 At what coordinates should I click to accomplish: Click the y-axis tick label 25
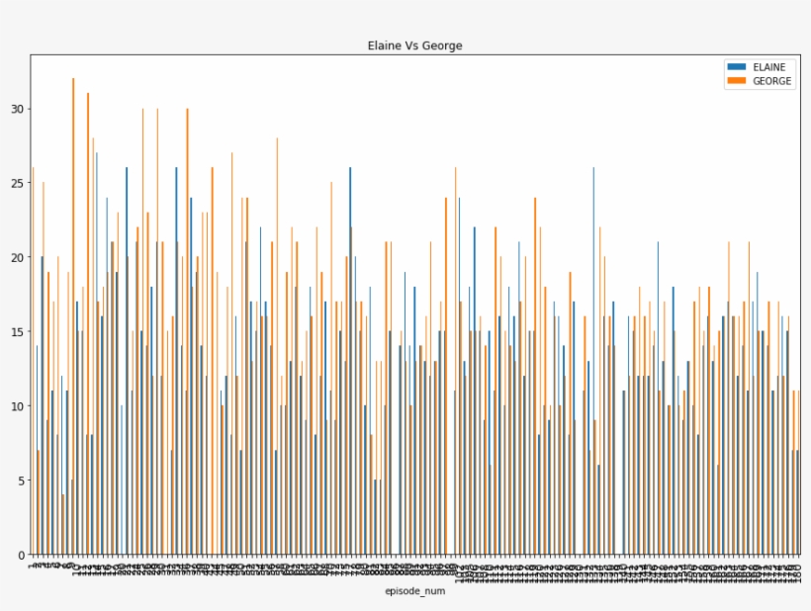pos(17,183)
